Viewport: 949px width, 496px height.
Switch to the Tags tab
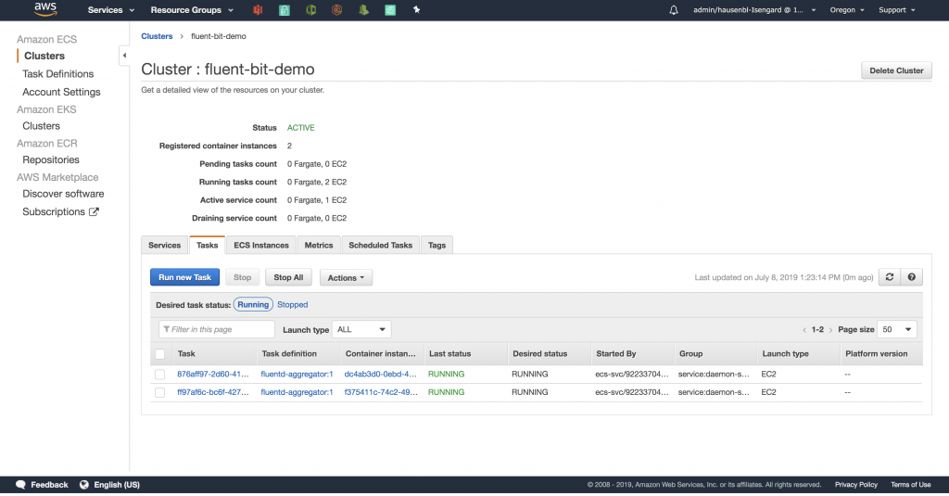click(x=437, y=246)
